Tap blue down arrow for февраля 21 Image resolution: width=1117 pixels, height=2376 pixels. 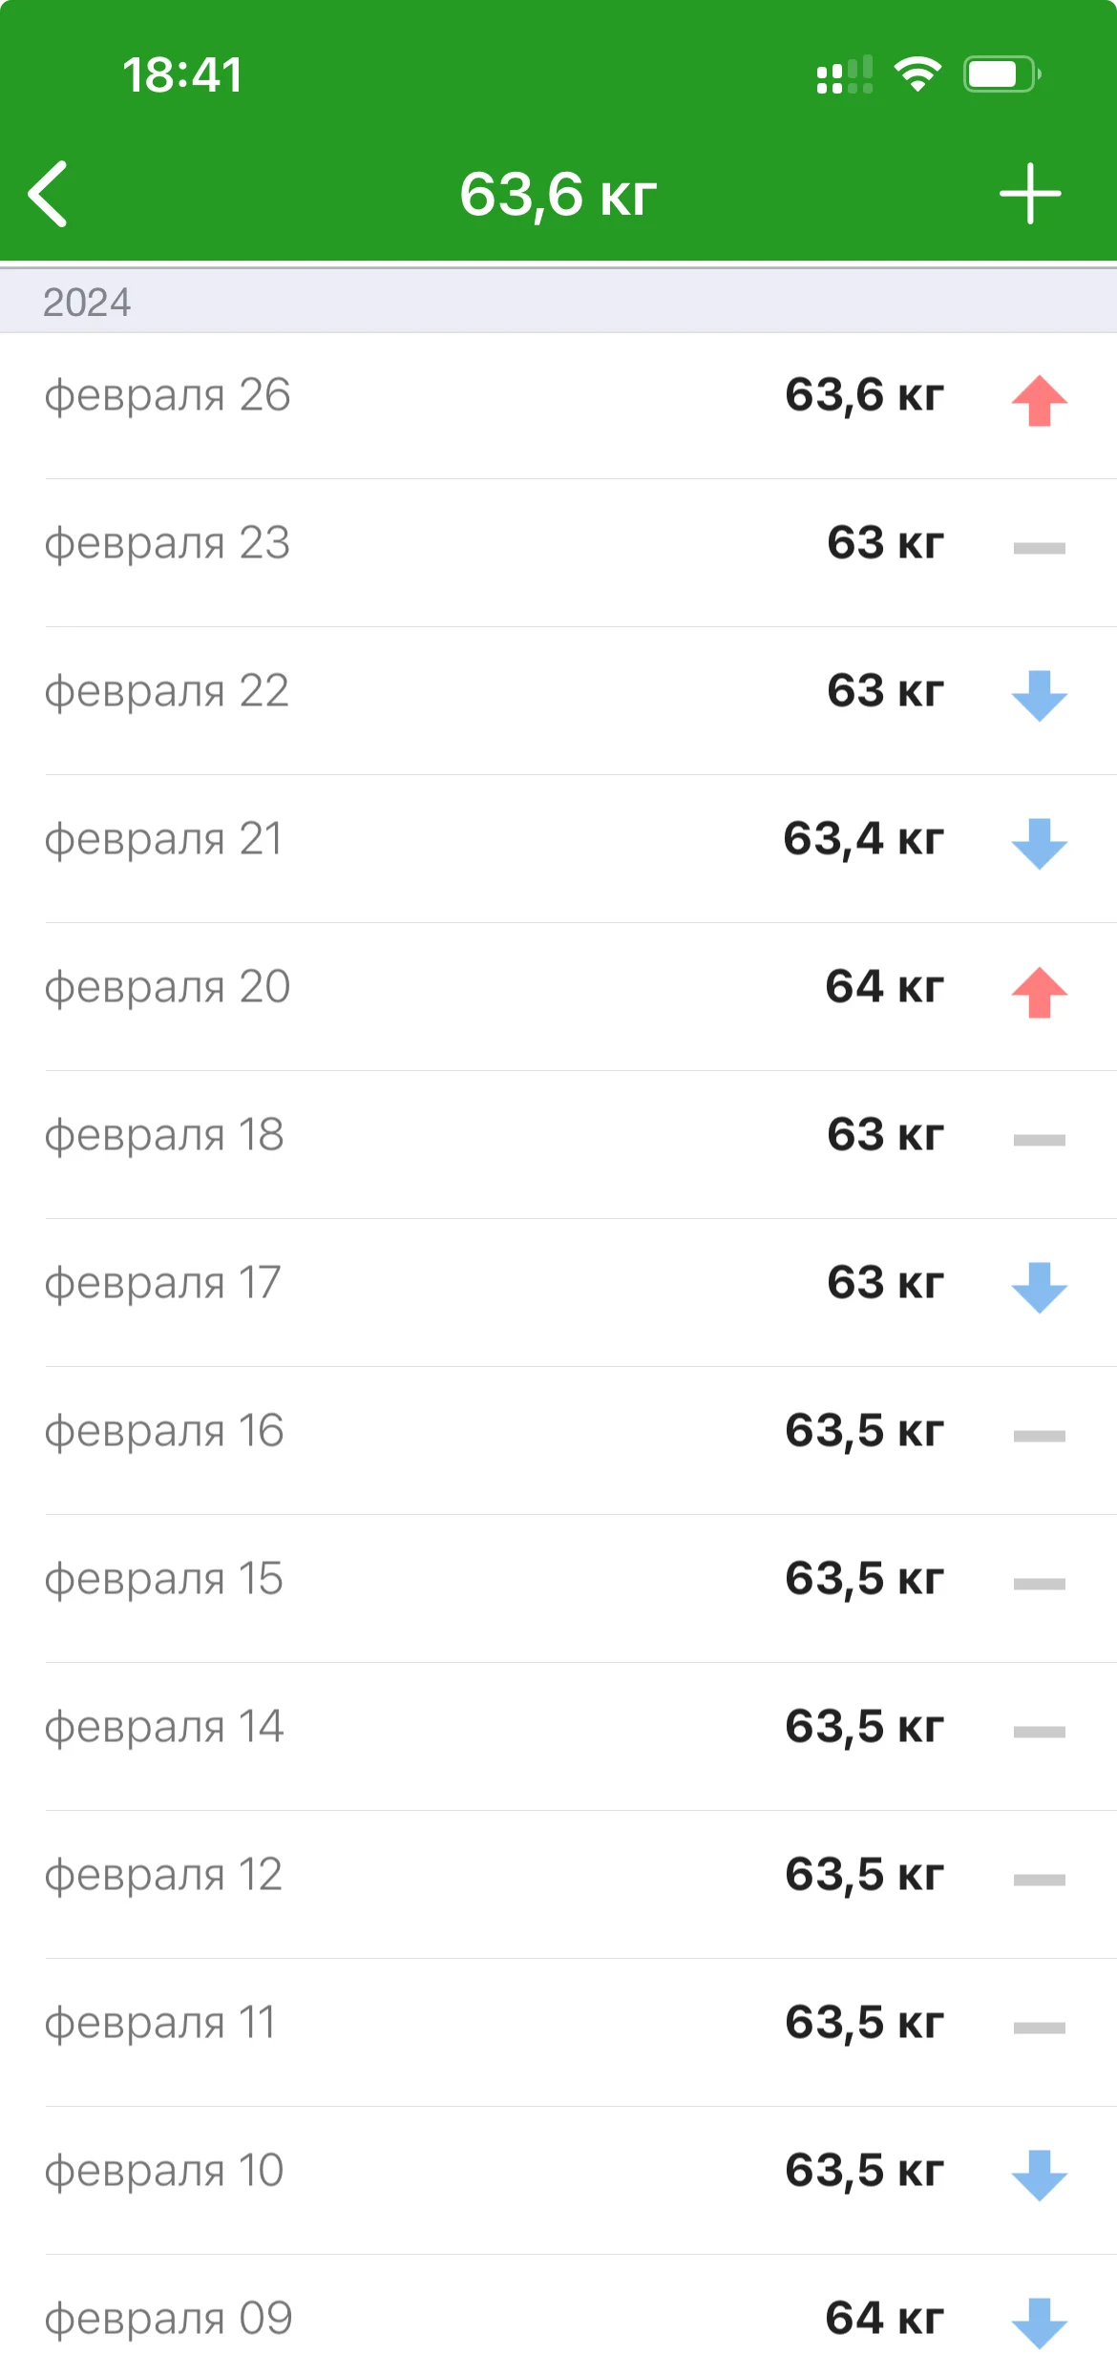(1039, 843)
